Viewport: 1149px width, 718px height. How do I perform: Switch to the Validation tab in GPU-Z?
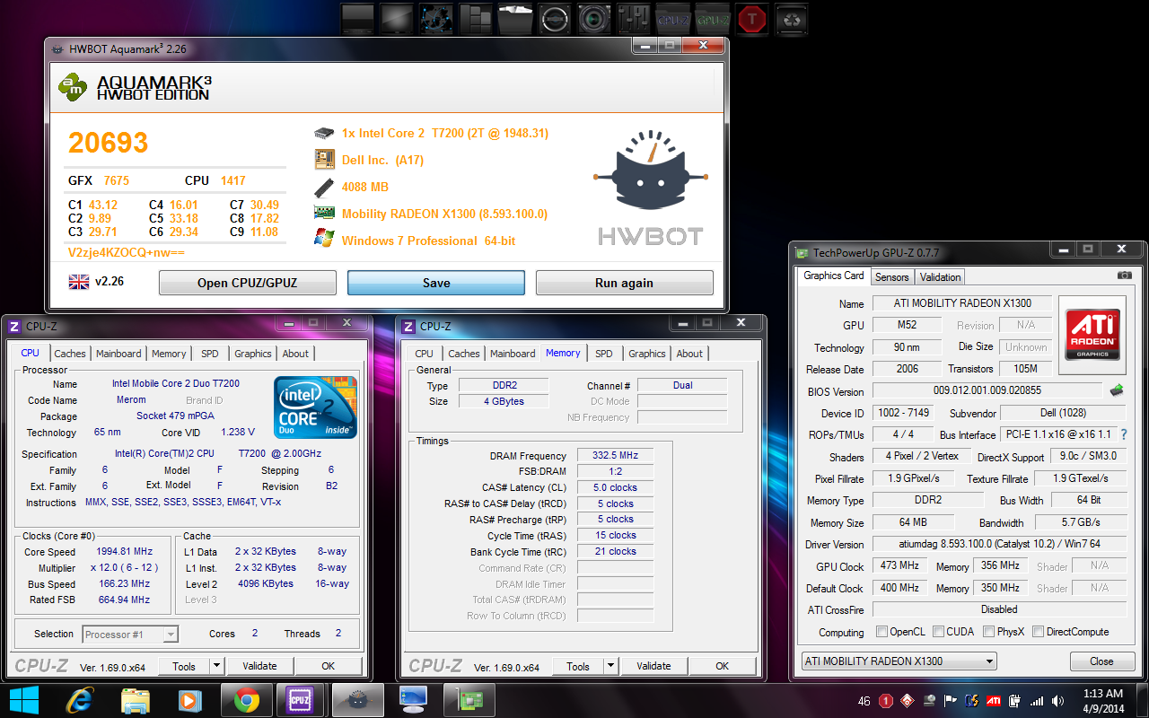941,277
